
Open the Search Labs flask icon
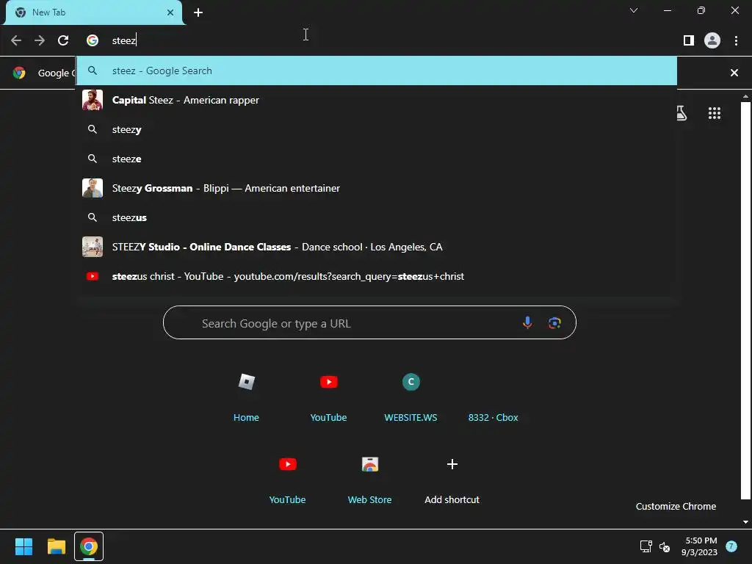coord(681,113)
